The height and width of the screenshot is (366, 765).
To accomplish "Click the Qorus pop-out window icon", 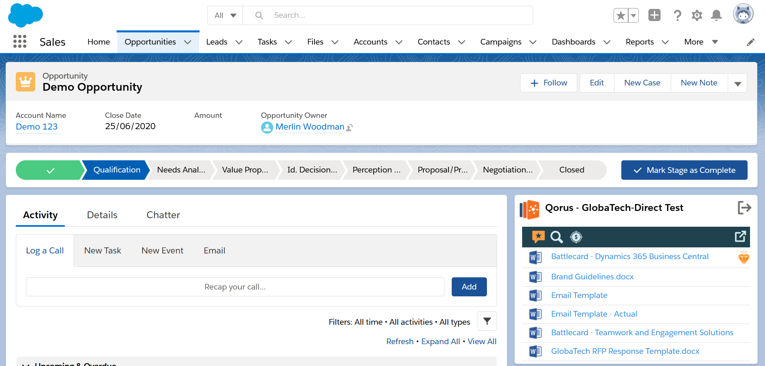I will (x=740, y=236).
